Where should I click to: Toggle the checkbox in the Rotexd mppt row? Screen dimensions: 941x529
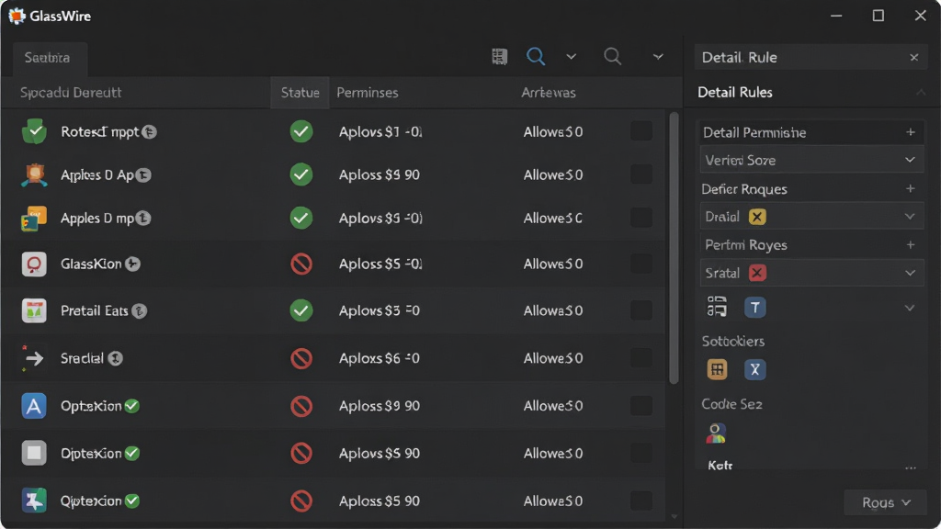coord(641,131)
